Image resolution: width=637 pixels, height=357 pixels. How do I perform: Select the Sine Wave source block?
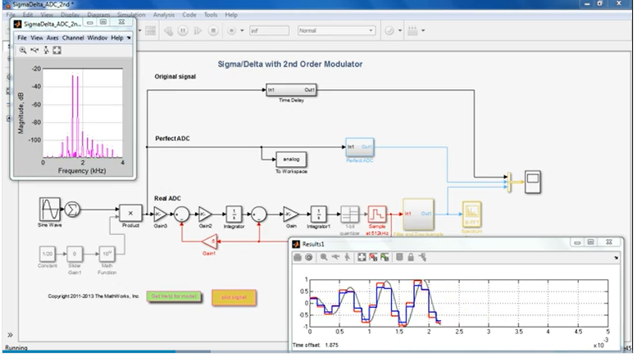click(x=50, y=209)
